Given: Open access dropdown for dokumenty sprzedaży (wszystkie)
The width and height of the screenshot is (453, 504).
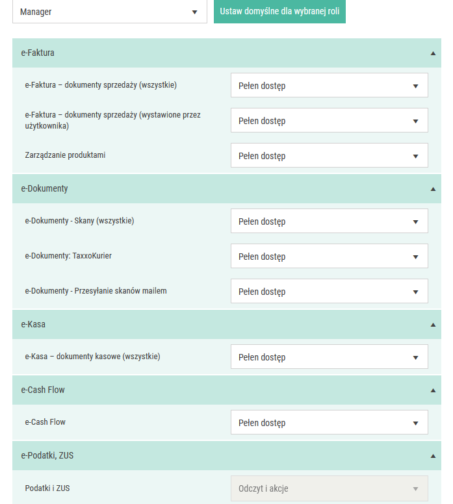Looking at the screenshot, I should click(x=330, y=85).
